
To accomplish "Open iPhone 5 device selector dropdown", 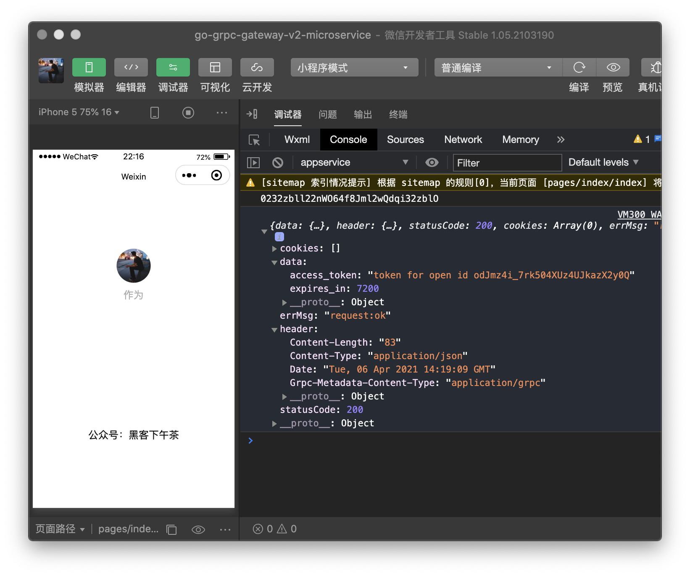I will coord(79,112).
